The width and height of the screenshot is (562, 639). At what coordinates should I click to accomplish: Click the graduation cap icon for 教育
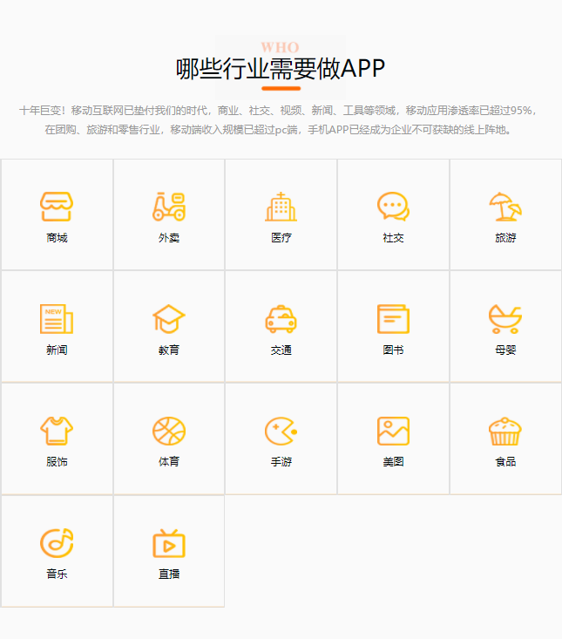click(x=169, y=319)
